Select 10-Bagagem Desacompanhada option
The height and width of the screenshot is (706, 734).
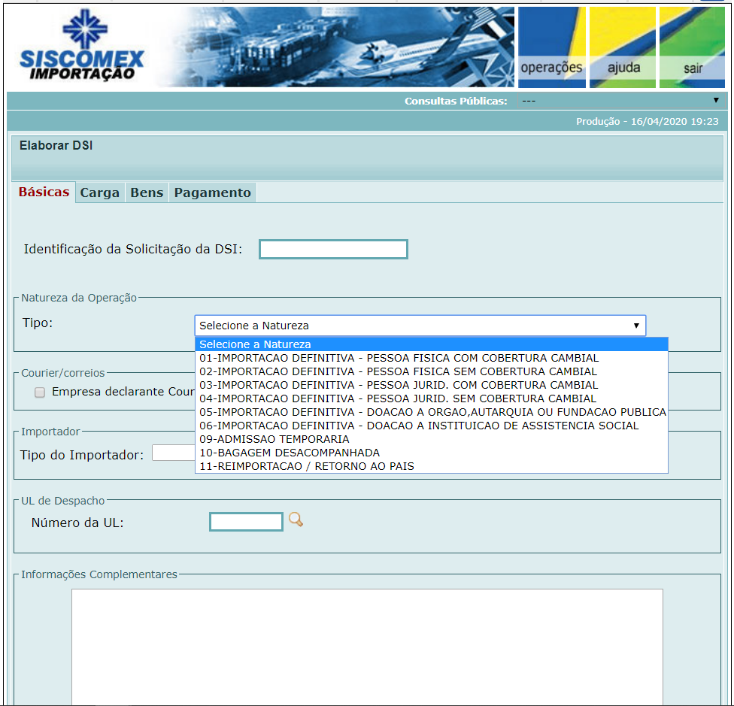431,453
